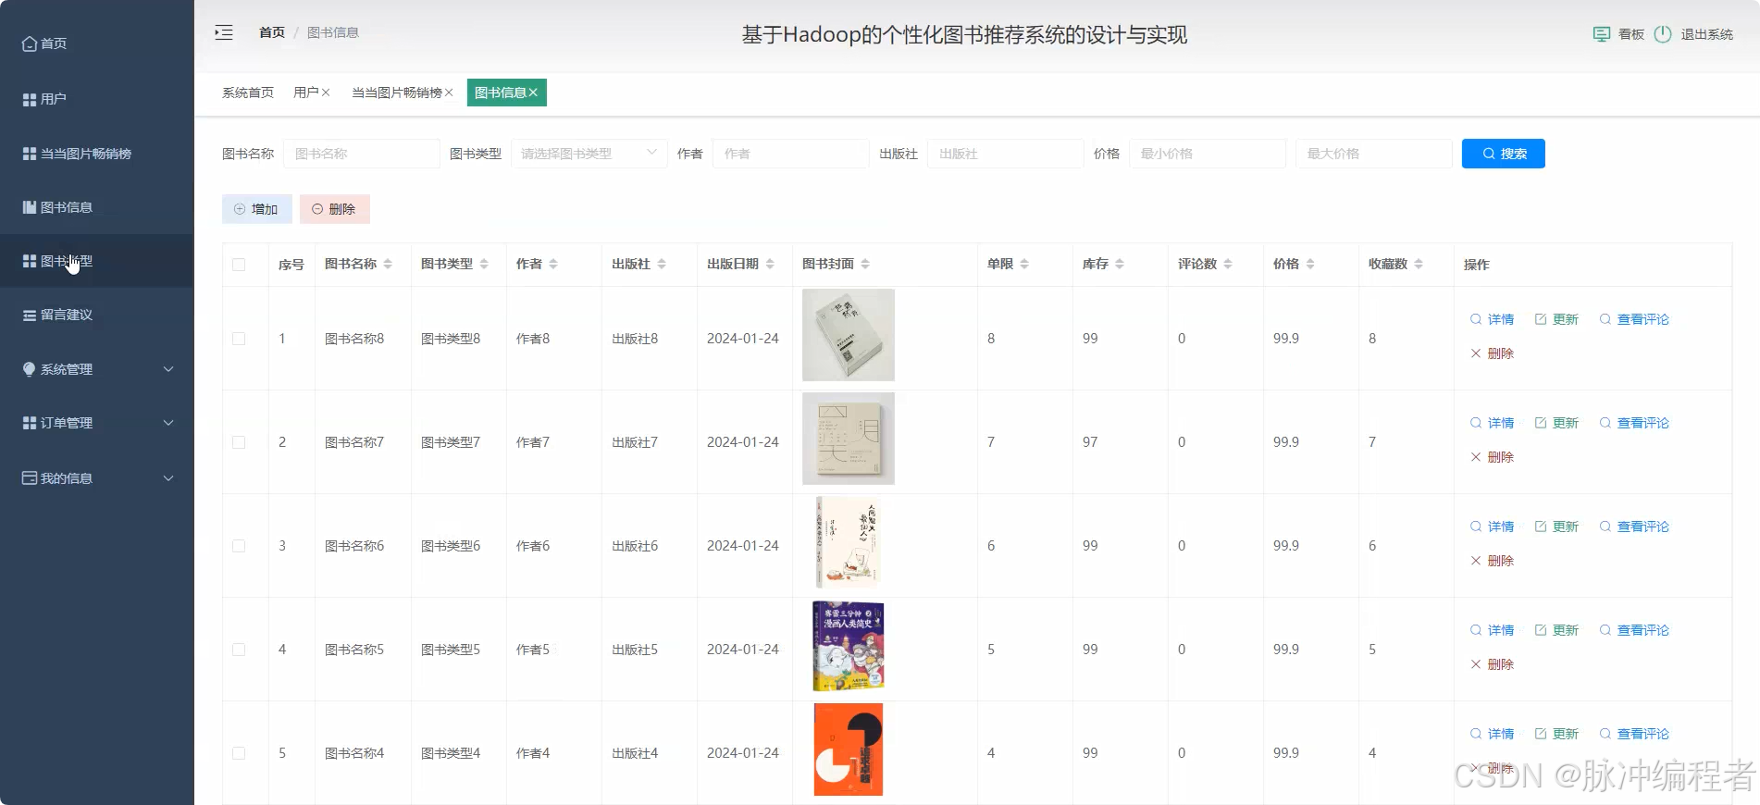Click 删除 in the 图书名称8 row
Screen dimensions: 1760x805
[x=1493, y=353]
